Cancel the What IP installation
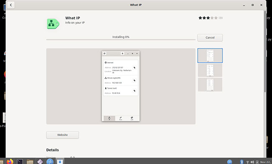Viewport: 272px width, 164px height. (x=210, y=38)
